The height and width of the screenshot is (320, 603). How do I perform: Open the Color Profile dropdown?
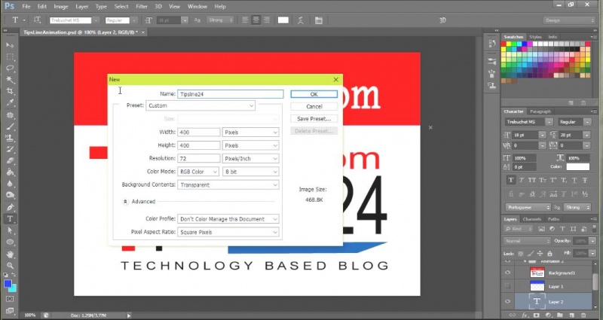pos(228,219)
